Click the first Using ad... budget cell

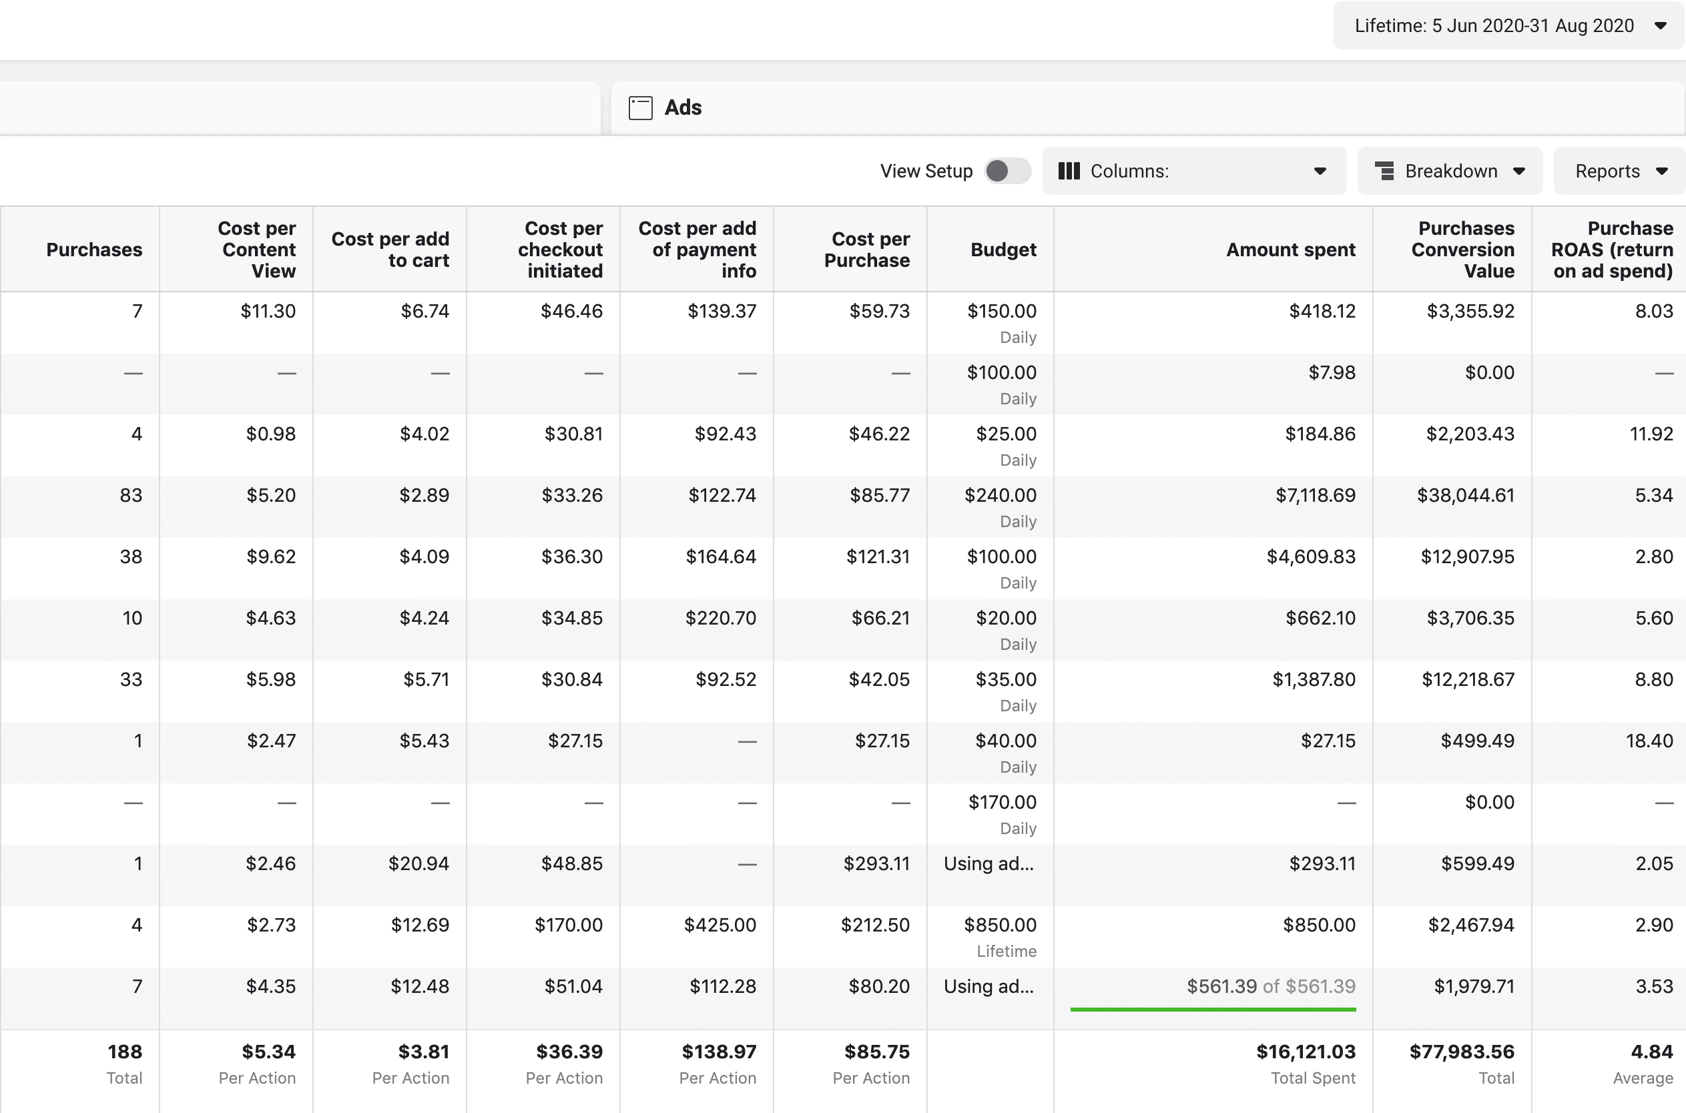click(989, 864)
